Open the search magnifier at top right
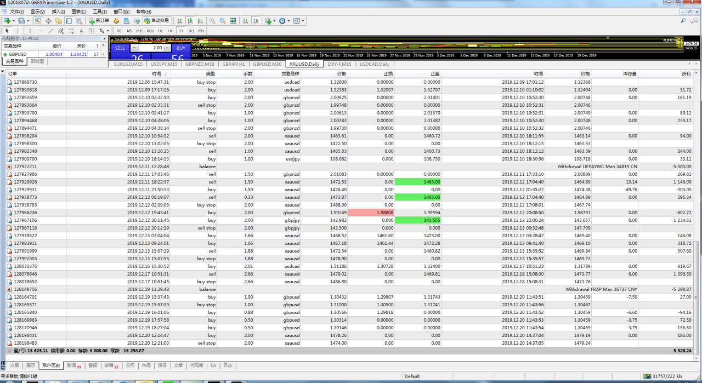This screenshot has height=383, width=702. [x=683, y=21]
